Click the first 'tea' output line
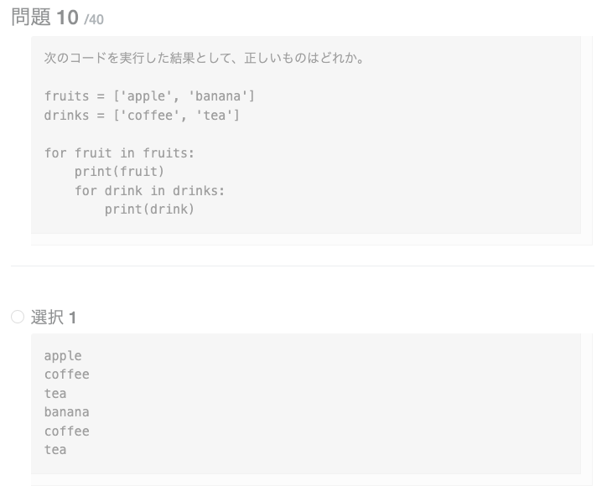Image resolution: width=607 pixels, height=501 pixels. click(55, 394)
